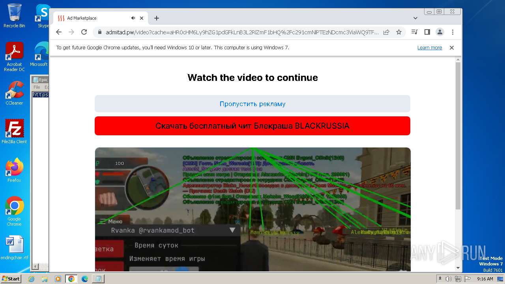Open the Firefox desktop icon
505x284 pixels.
[14, 170]
